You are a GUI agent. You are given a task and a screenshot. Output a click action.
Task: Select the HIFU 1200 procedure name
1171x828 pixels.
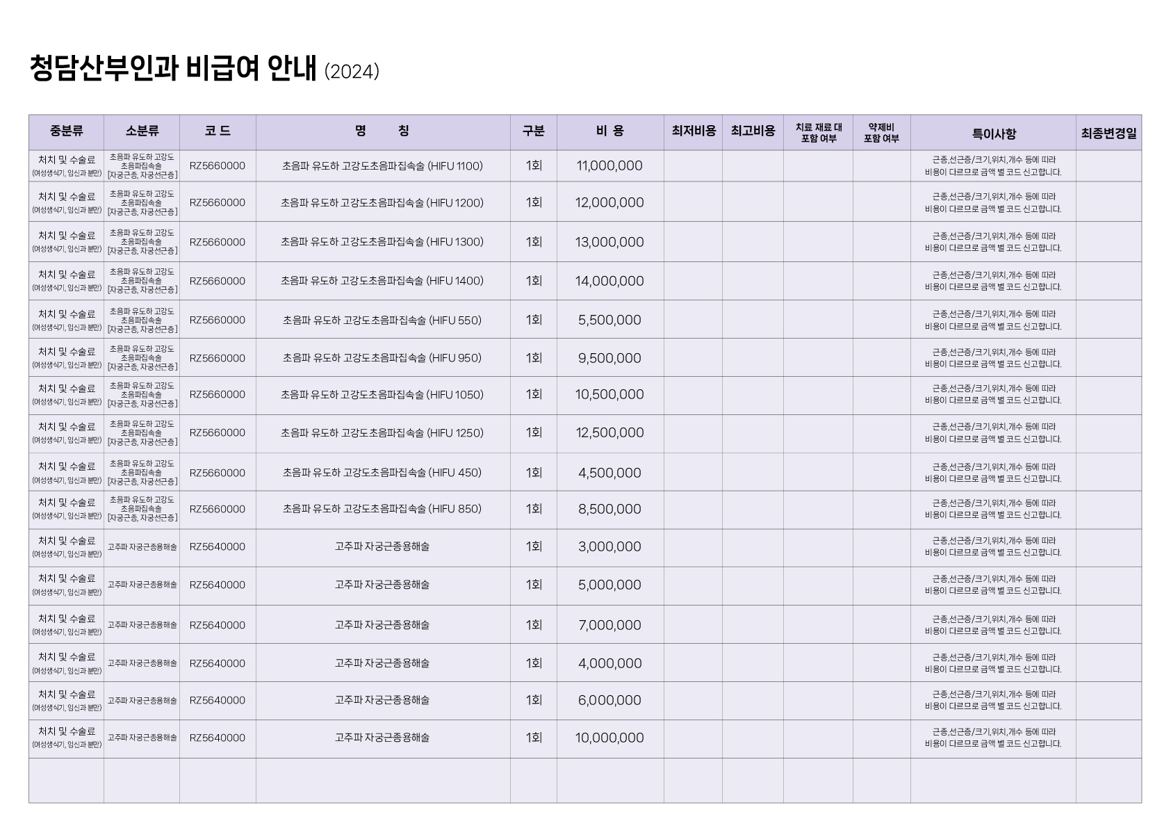(382, 202)
